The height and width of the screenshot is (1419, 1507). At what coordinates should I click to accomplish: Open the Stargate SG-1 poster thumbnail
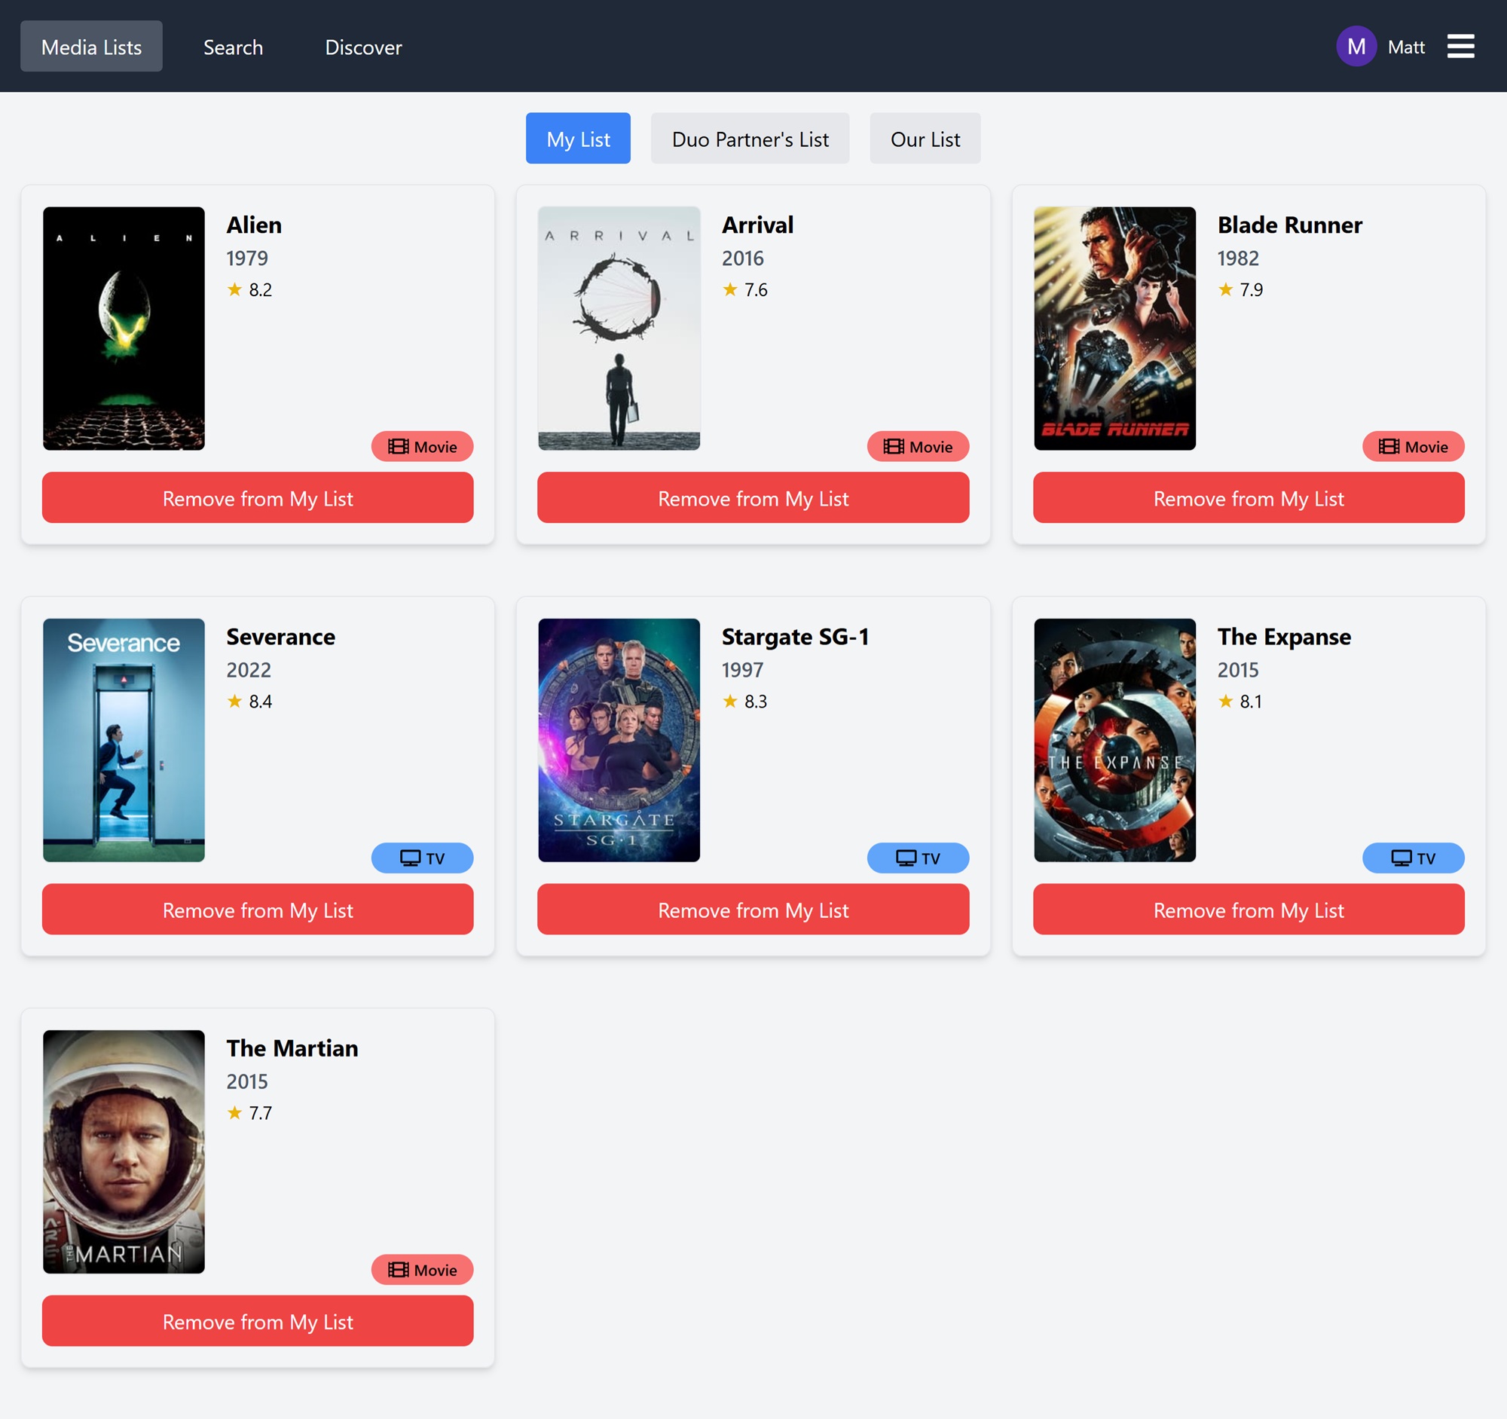tap(619, 740)
